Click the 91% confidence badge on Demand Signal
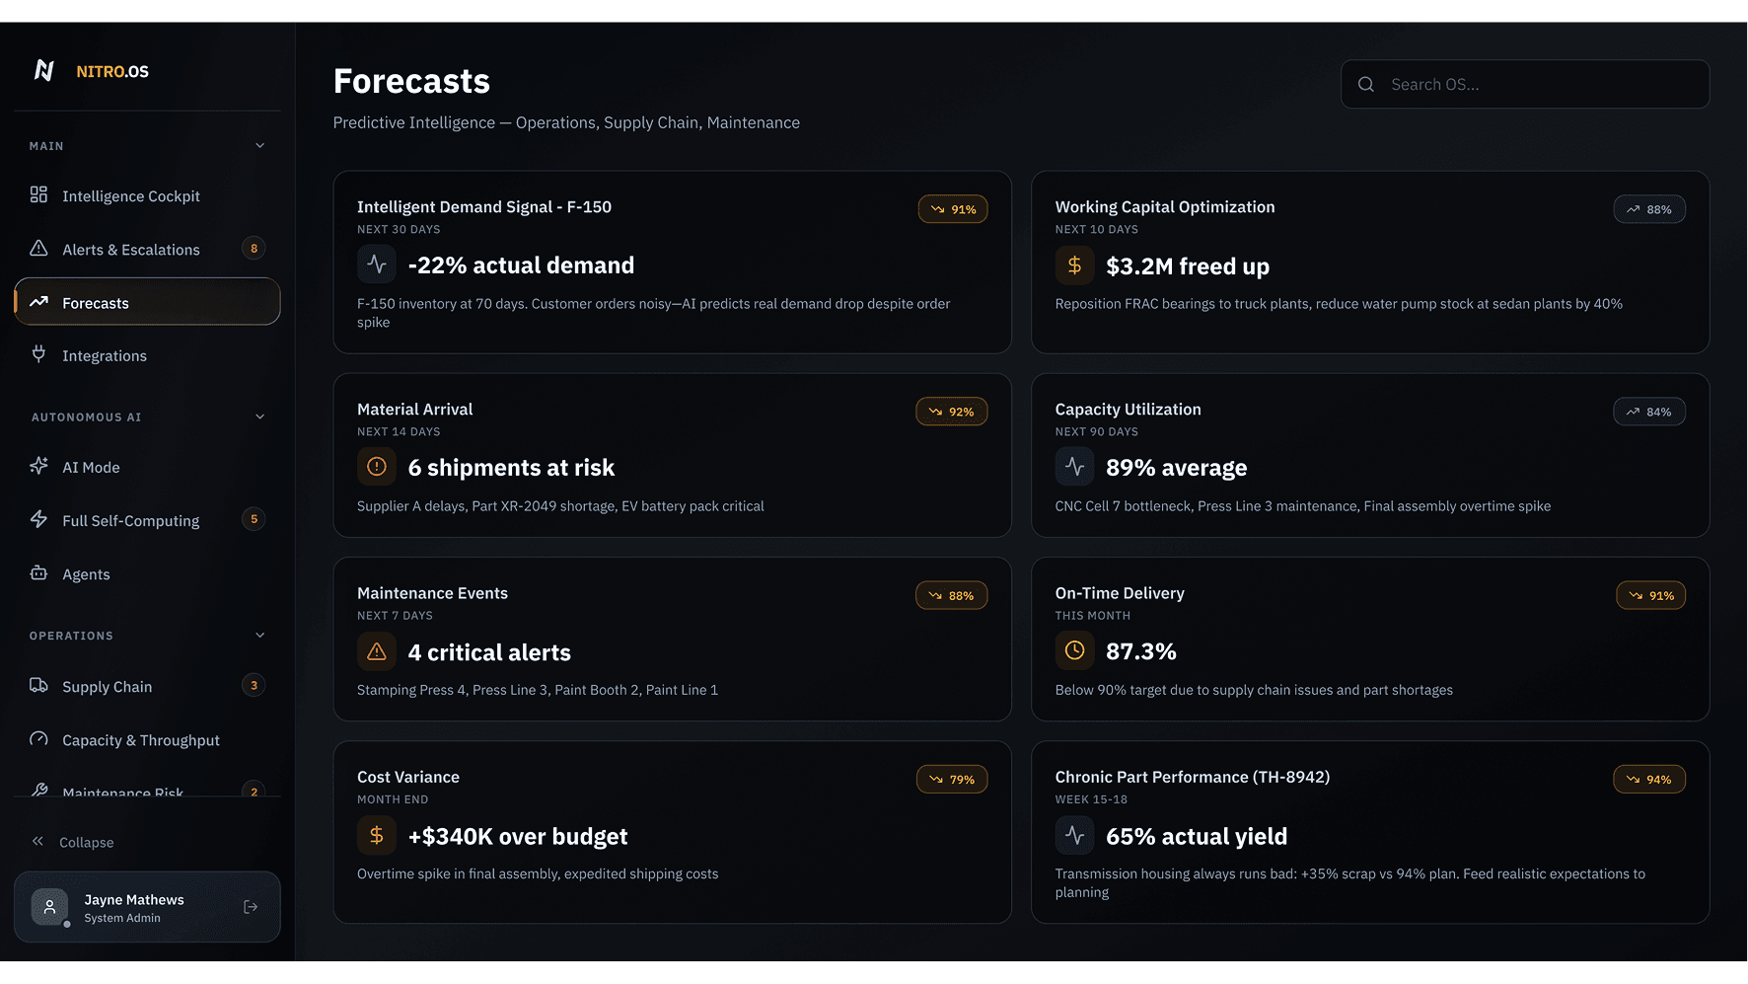1748x984 pixels. [953, 209]
